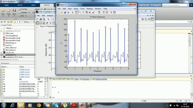This screenshot has height=108, width=193.
Task: Select 100m.mat in Current Folder
Action: tap(9, 33)
